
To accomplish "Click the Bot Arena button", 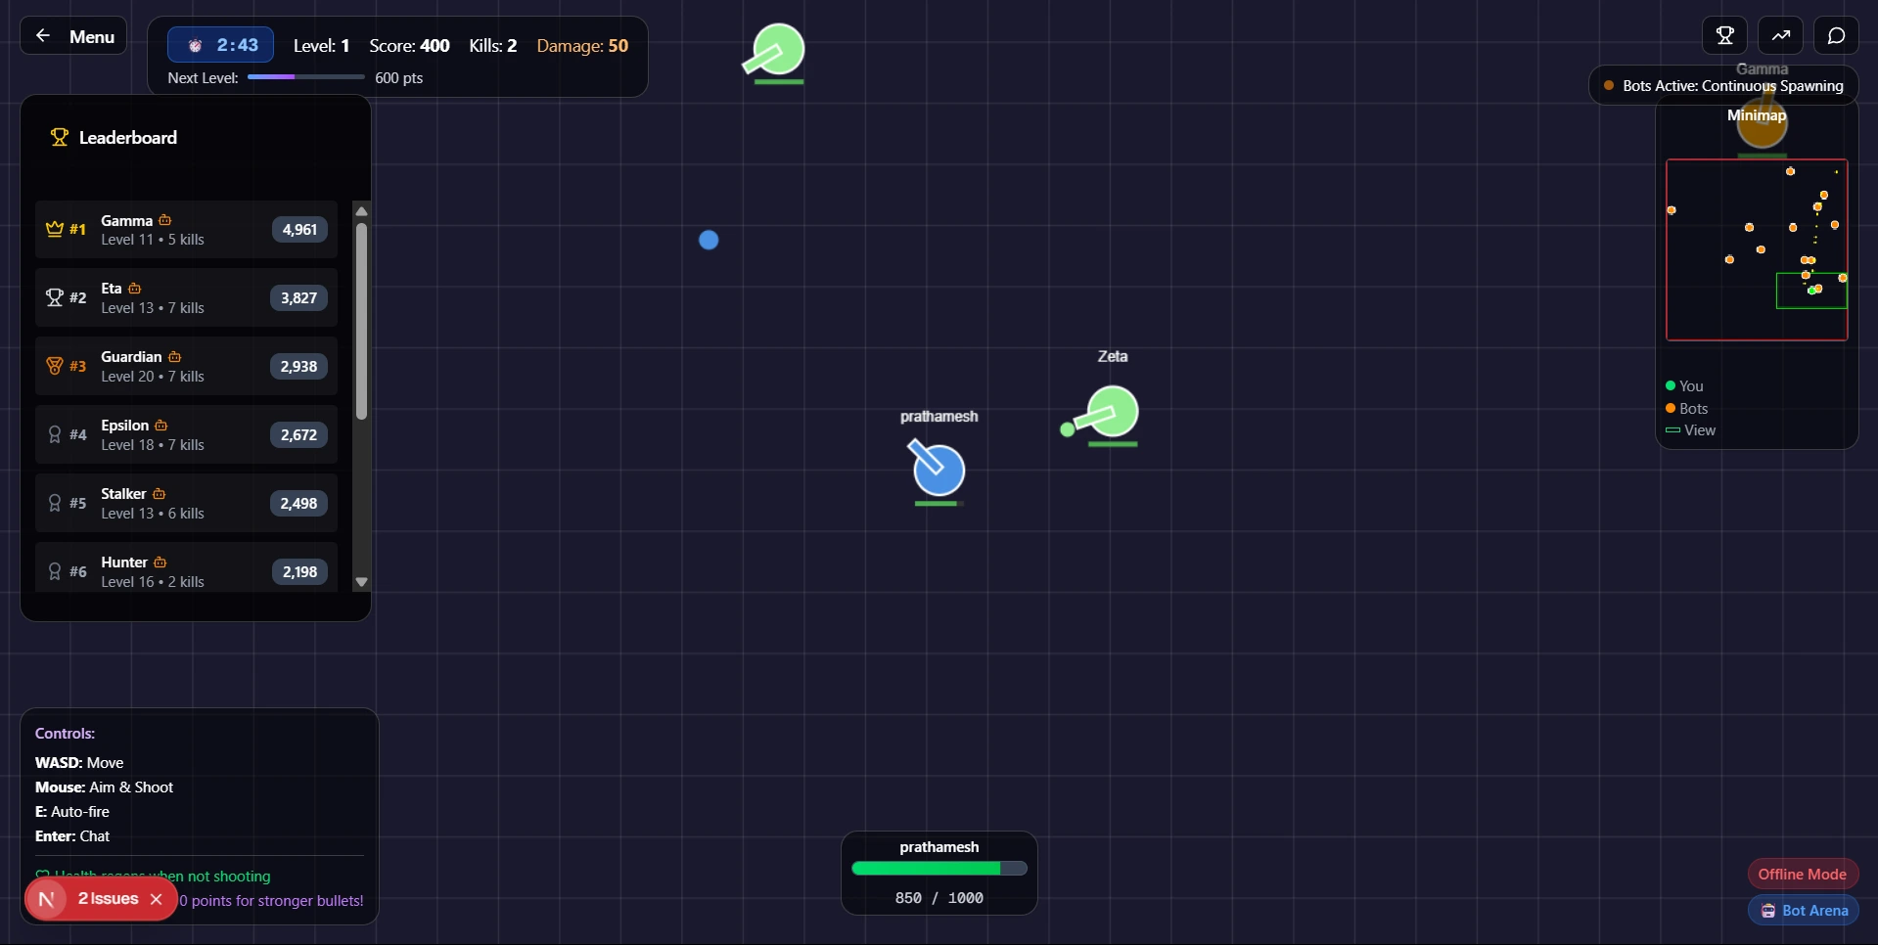I will point(1813,911).
